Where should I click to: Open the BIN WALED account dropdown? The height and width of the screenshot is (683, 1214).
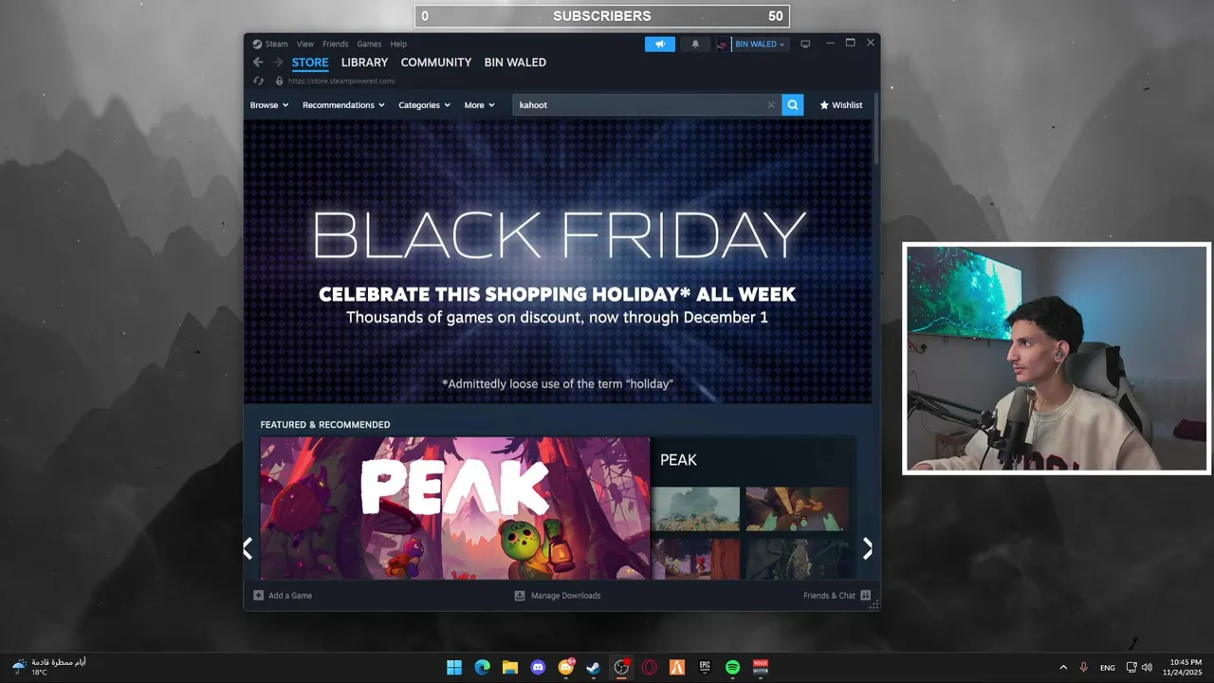tap(760, 44)
